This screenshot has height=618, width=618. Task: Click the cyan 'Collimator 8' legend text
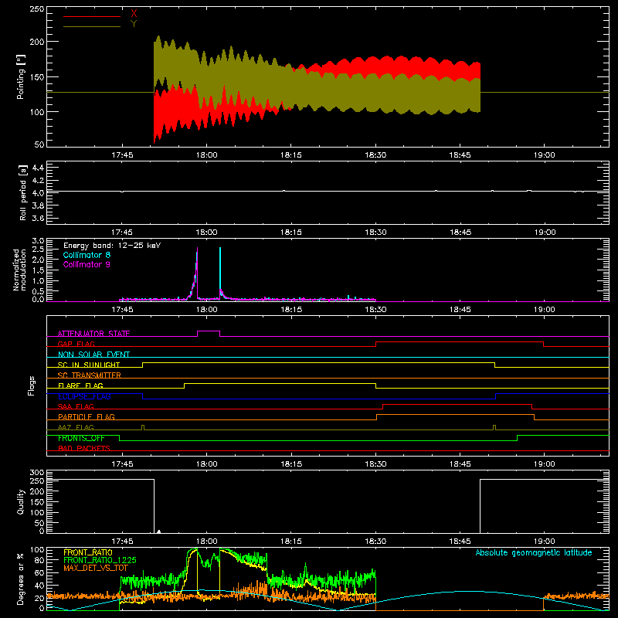click(87, 255)
